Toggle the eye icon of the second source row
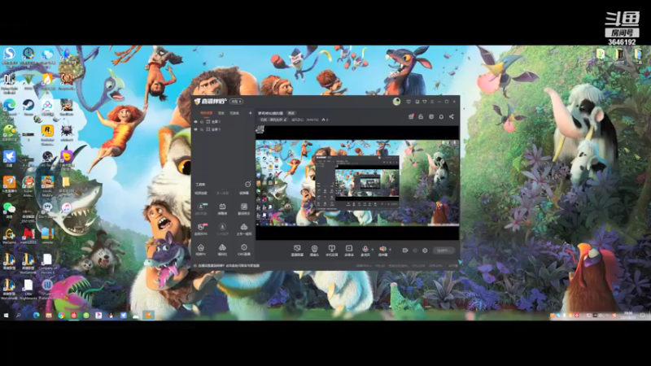The height and width of the screenshot is (366, 651). (x=195, y=129)
